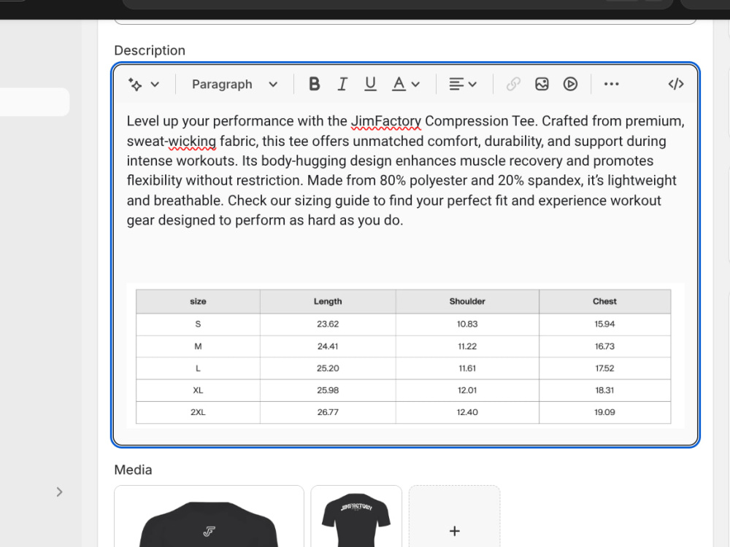Click the 2XL size row label

coord(198,412)
